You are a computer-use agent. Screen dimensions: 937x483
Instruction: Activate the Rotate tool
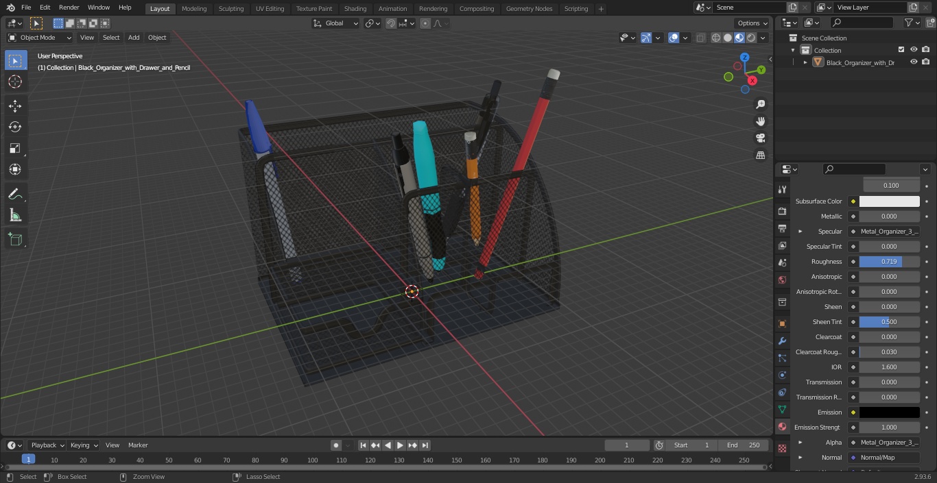tap(15, 127)
